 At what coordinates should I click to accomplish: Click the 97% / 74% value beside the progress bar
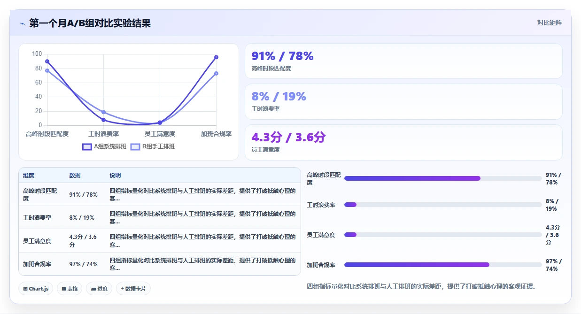click(x=554, y=265)
